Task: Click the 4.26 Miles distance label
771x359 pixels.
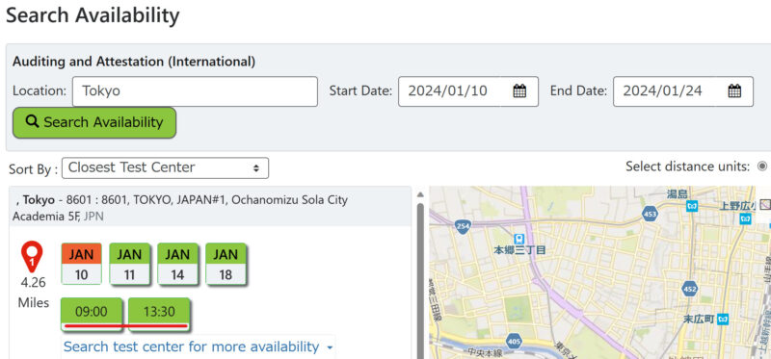Action: (x=34, y=293)
